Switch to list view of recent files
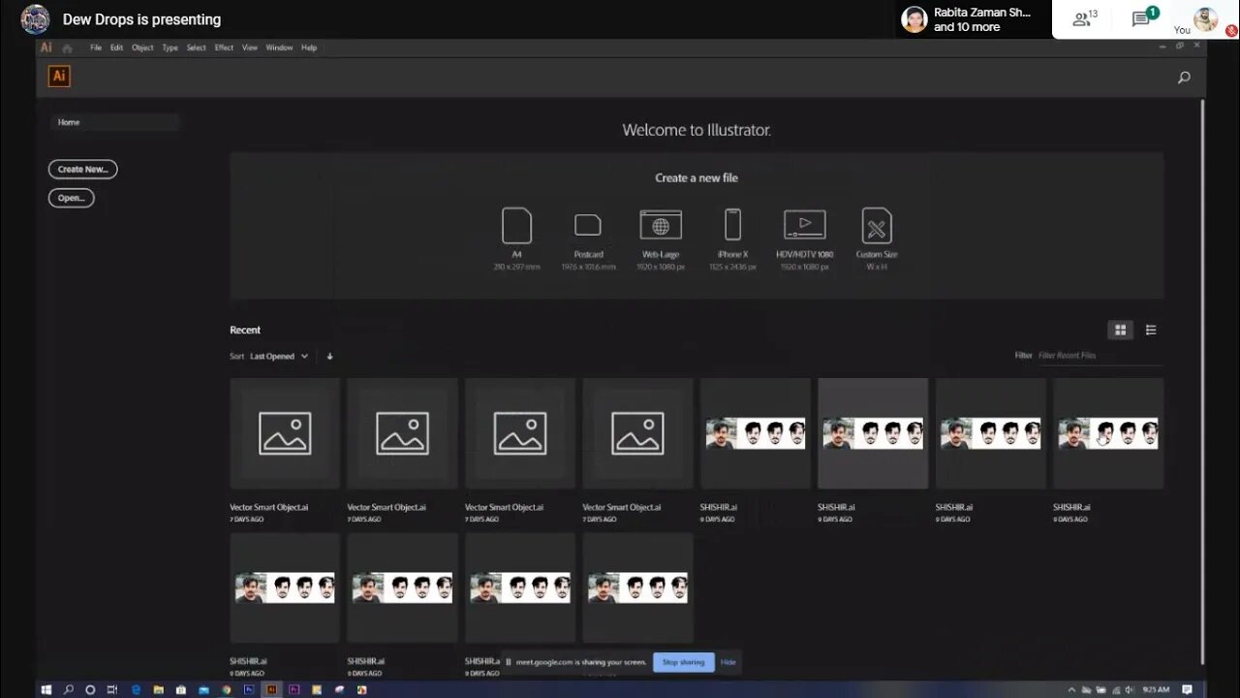Viewport: 1240px width, 698px height. [x=1151, y=330]
